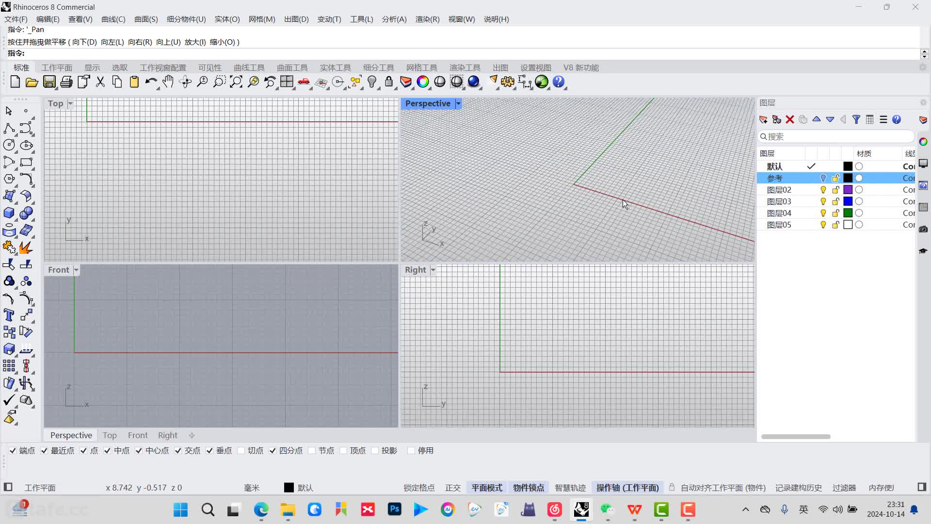Open the four-viewport layout icon

coord(287,82)
